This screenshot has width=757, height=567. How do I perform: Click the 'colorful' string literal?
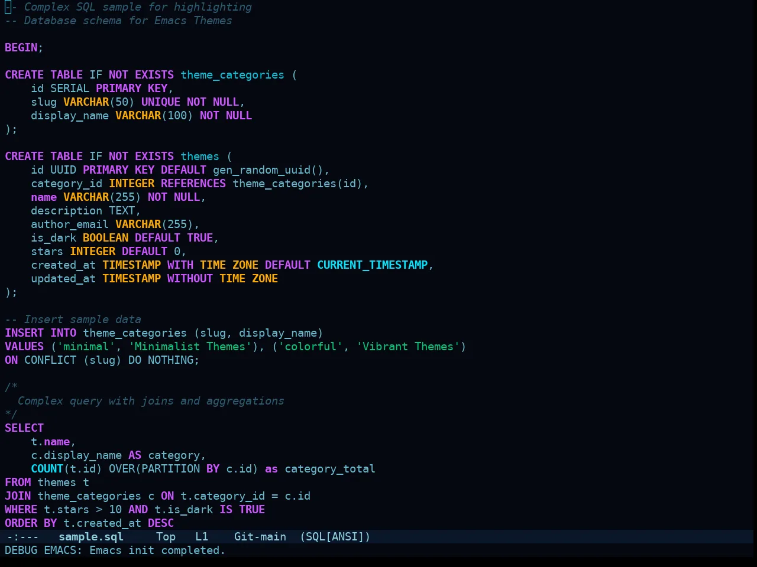click(x=310, y=347)
